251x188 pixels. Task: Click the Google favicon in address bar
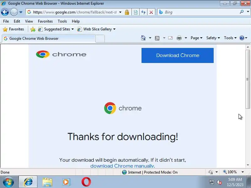pyautogui.click(x=29, y=12)
